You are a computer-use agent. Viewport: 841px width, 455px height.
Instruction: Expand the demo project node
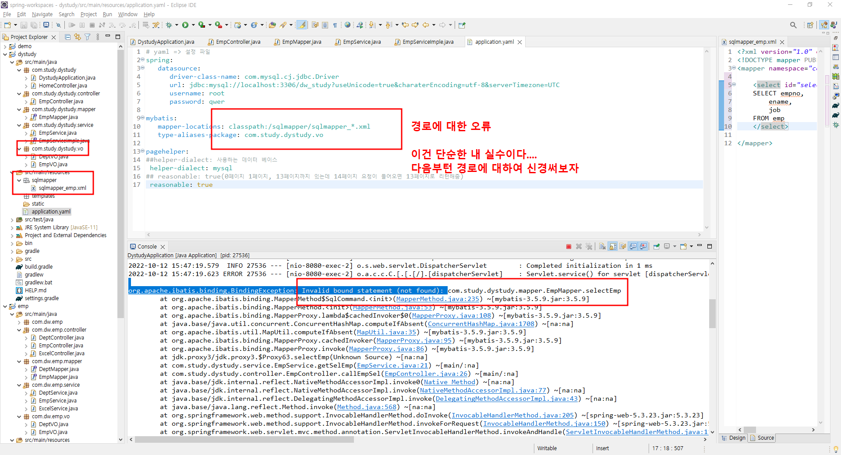pyautogui.click(x=5, y=46)
